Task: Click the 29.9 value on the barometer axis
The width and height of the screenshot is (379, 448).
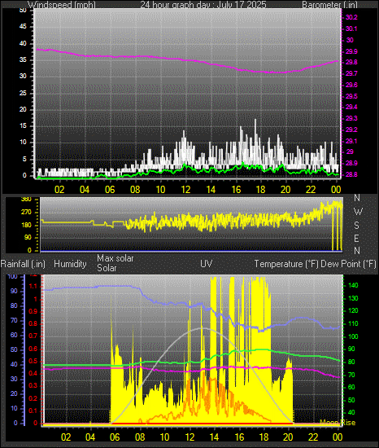Action: pos(351,51)
